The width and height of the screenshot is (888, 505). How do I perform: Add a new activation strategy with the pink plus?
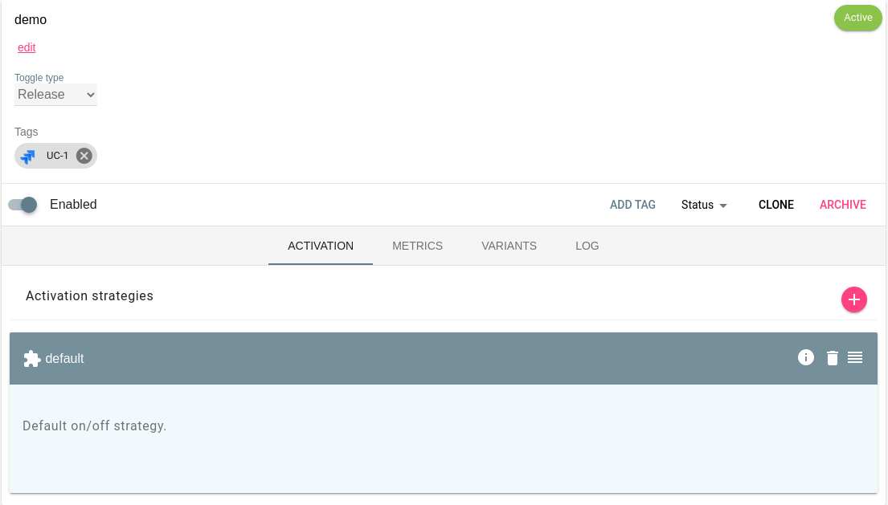(x=854, y=299)
